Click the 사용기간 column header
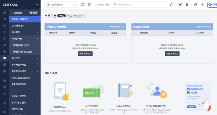Image resolution: width=217 pixels, height=115 pixels. pos(199,33)
